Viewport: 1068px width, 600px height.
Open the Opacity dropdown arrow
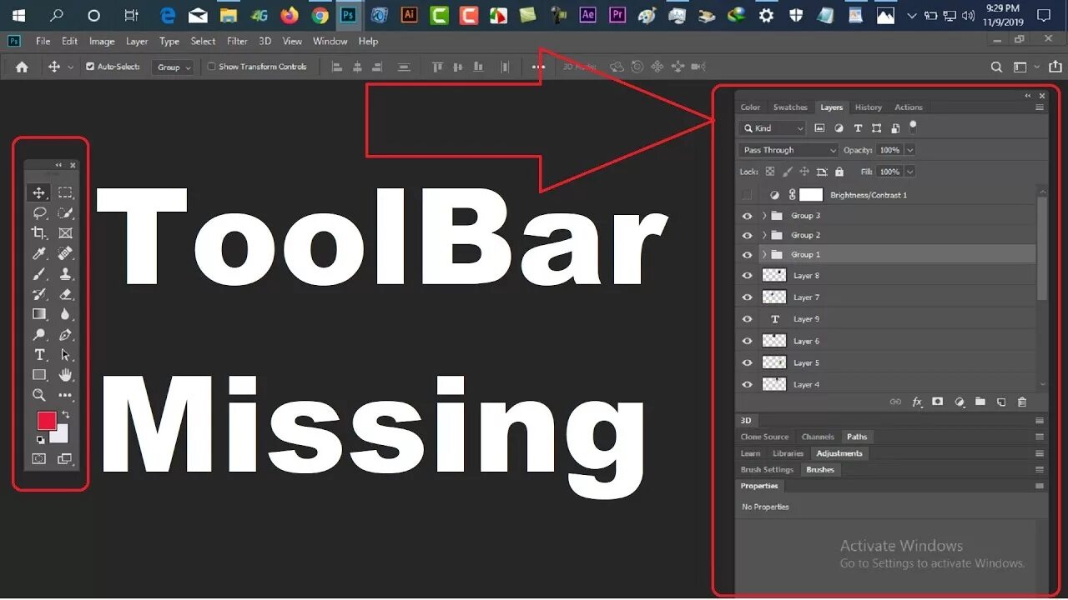910,149
